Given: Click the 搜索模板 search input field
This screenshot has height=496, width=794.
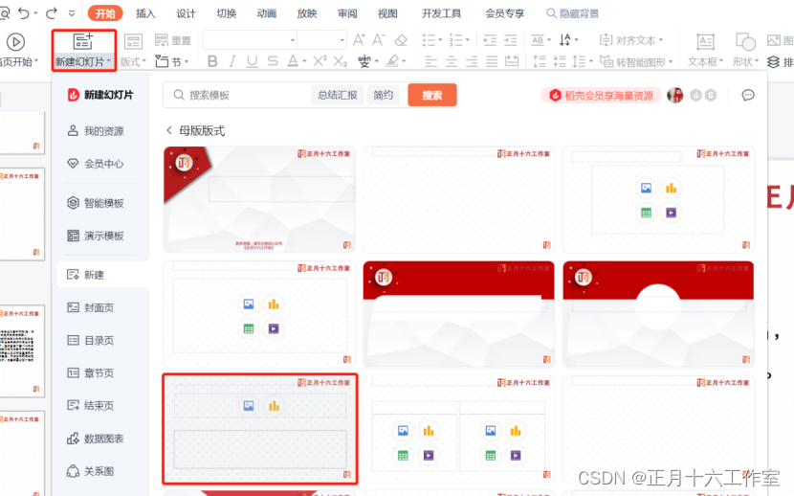Looking at the screenshot, I should point(239,96).
